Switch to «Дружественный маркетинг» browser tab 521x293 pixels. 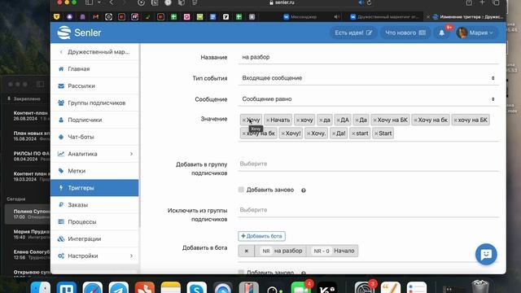(x=384, y=16)
